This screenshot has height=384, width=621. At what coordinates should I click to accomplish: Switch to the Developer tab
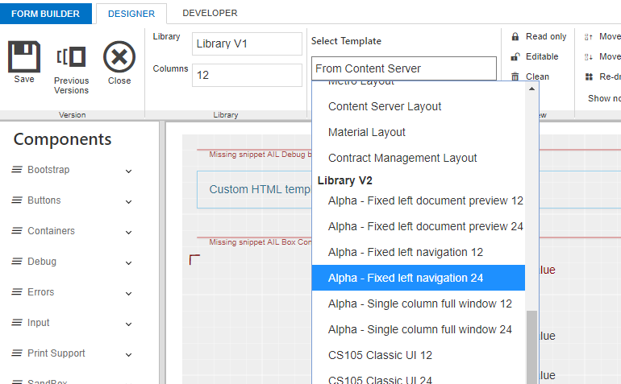[x=210, y=13]
